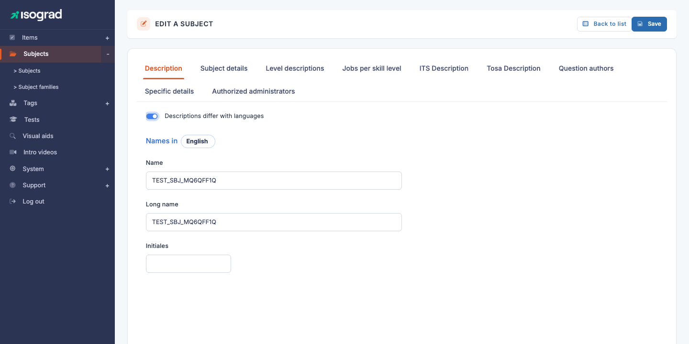Click the Isograd logo
The image size is (689, 344).
pyautogui.click(x=36, y=15)
